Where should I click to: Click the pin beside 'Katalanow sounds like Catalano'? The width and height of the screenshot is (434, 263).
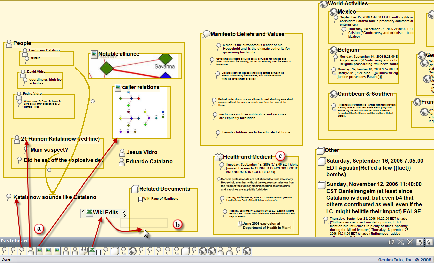click(9, 198)
